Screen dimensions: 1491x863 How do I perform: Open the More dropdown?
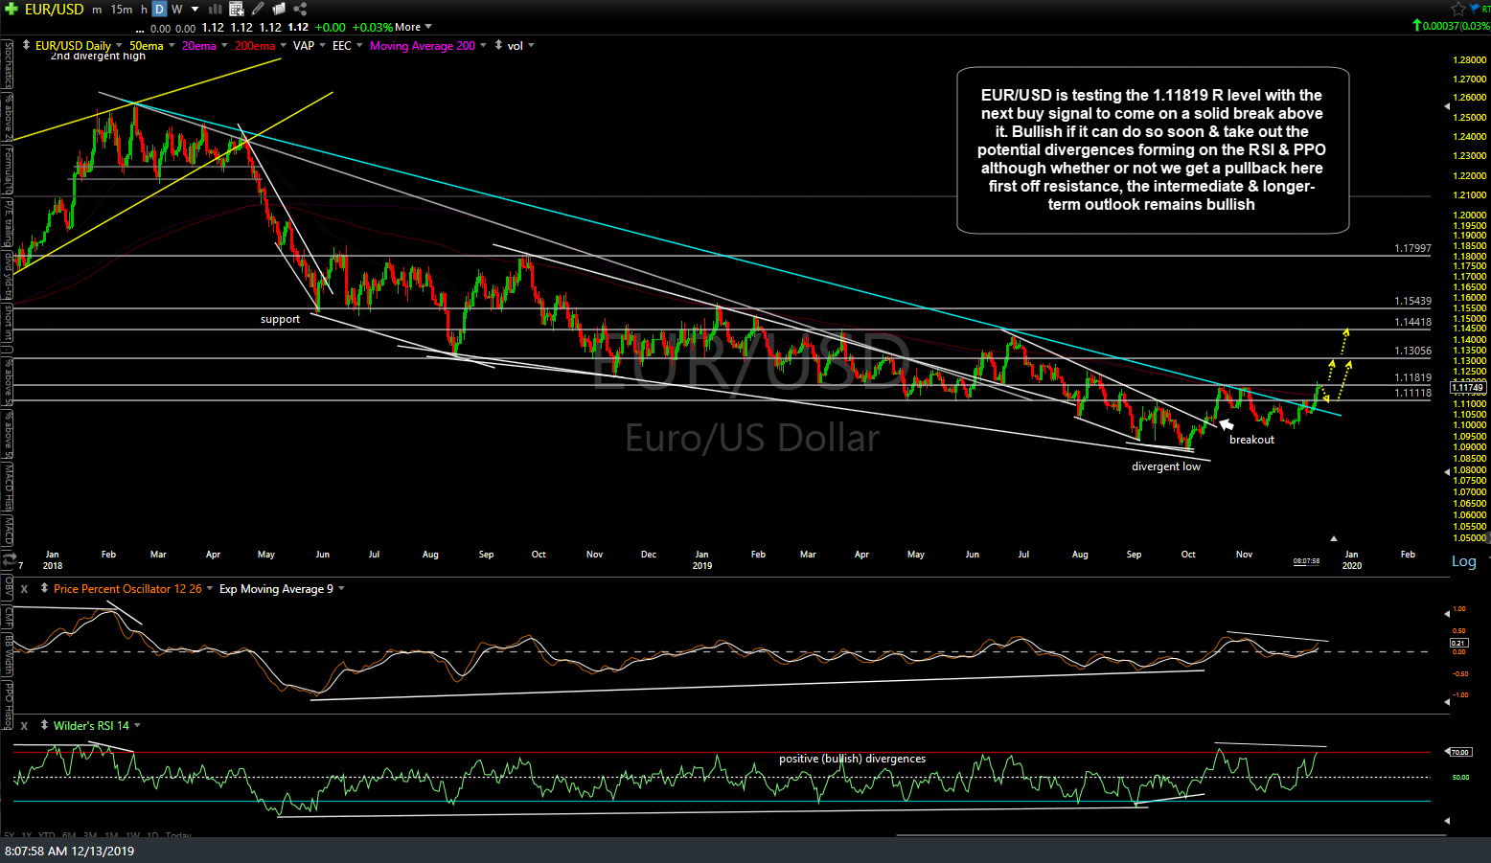413,27
